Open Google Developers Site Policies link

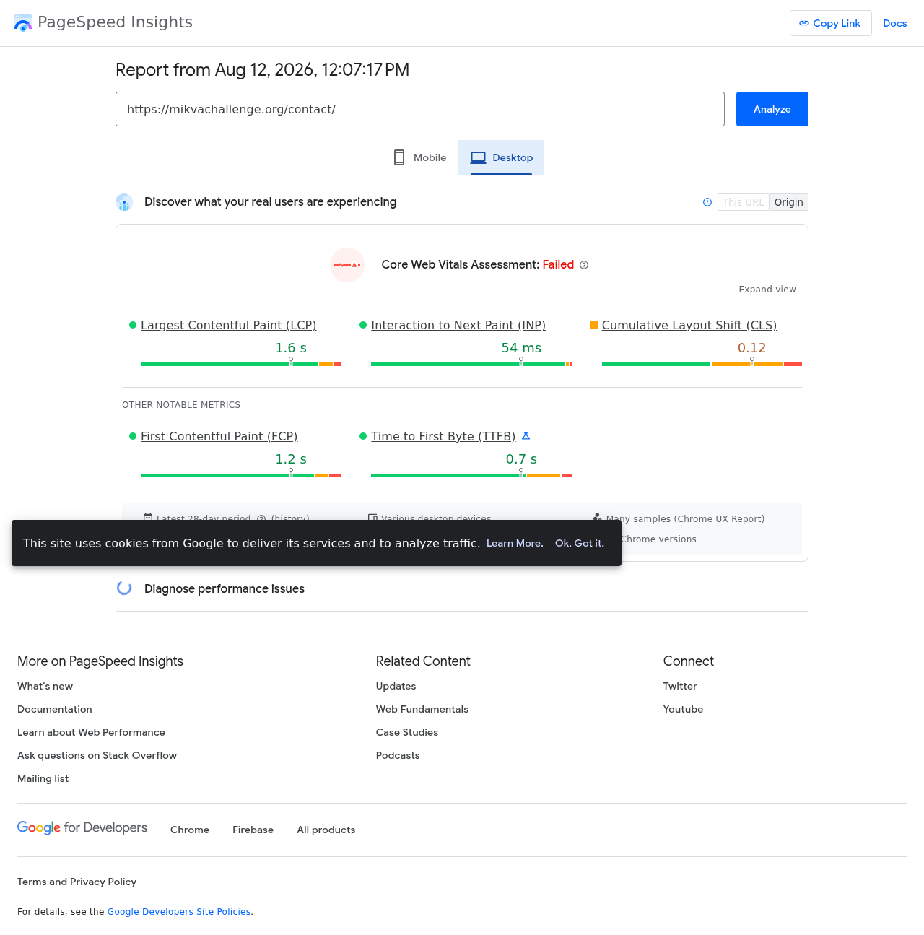pyautogui.click(x=179, y=912)
